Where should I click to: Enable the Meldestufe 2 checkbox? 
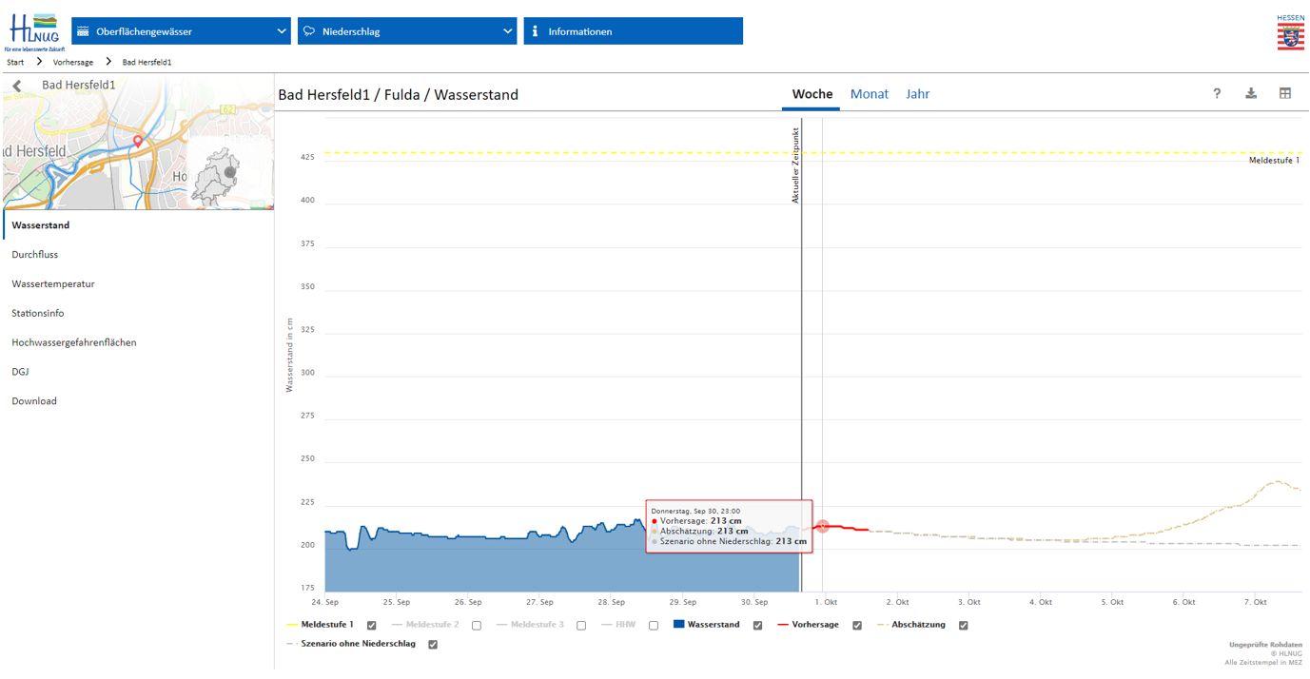click(x=477, y=625)
